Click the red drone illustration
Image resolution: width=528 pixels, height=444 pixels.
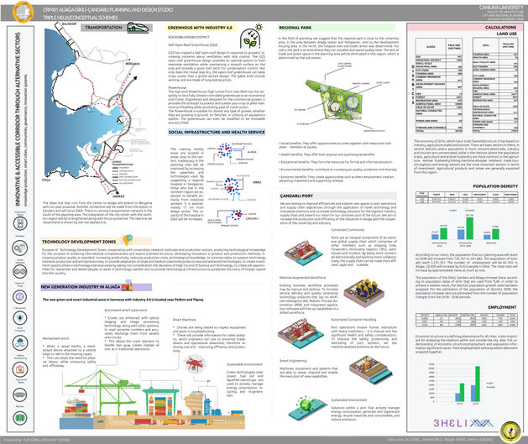tap(194, 365)
